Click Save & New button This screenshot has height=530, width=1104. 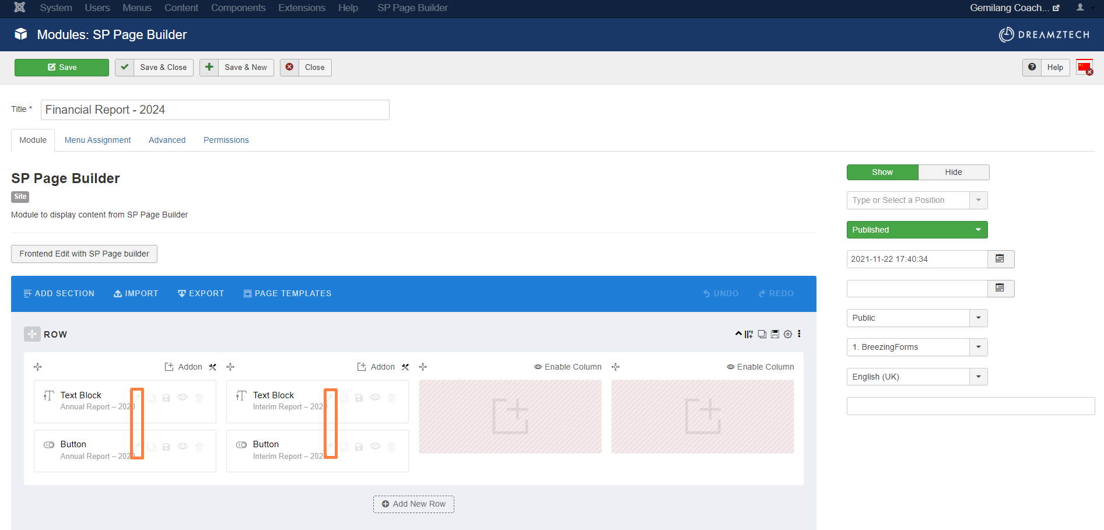236,67
